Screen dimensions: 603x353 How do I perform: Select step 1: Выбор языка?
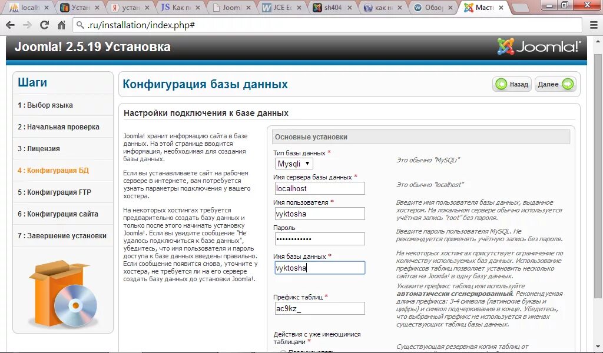(x=63, y=105)
